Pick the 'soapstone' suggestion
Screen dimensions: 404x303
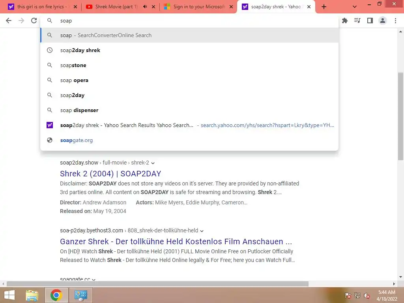[x=189, y=65]
